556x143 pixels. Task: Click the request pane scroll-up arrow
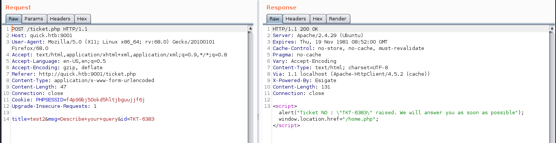pyautogui.click(x=250, y=28)
